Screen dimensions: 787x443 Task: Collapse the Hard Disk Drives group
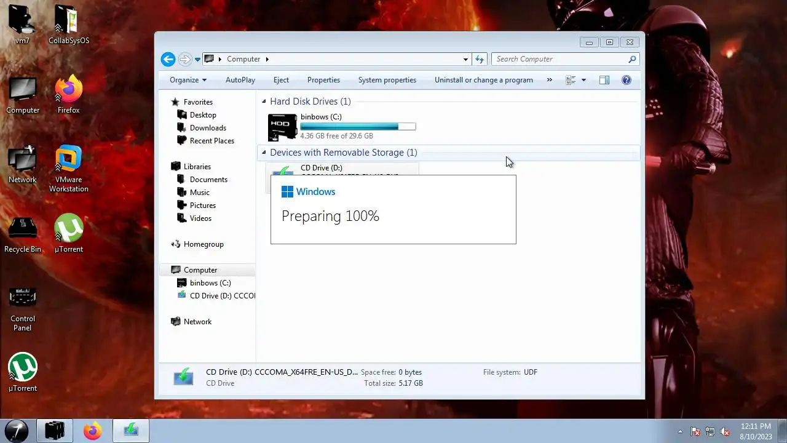pos(264,102)
